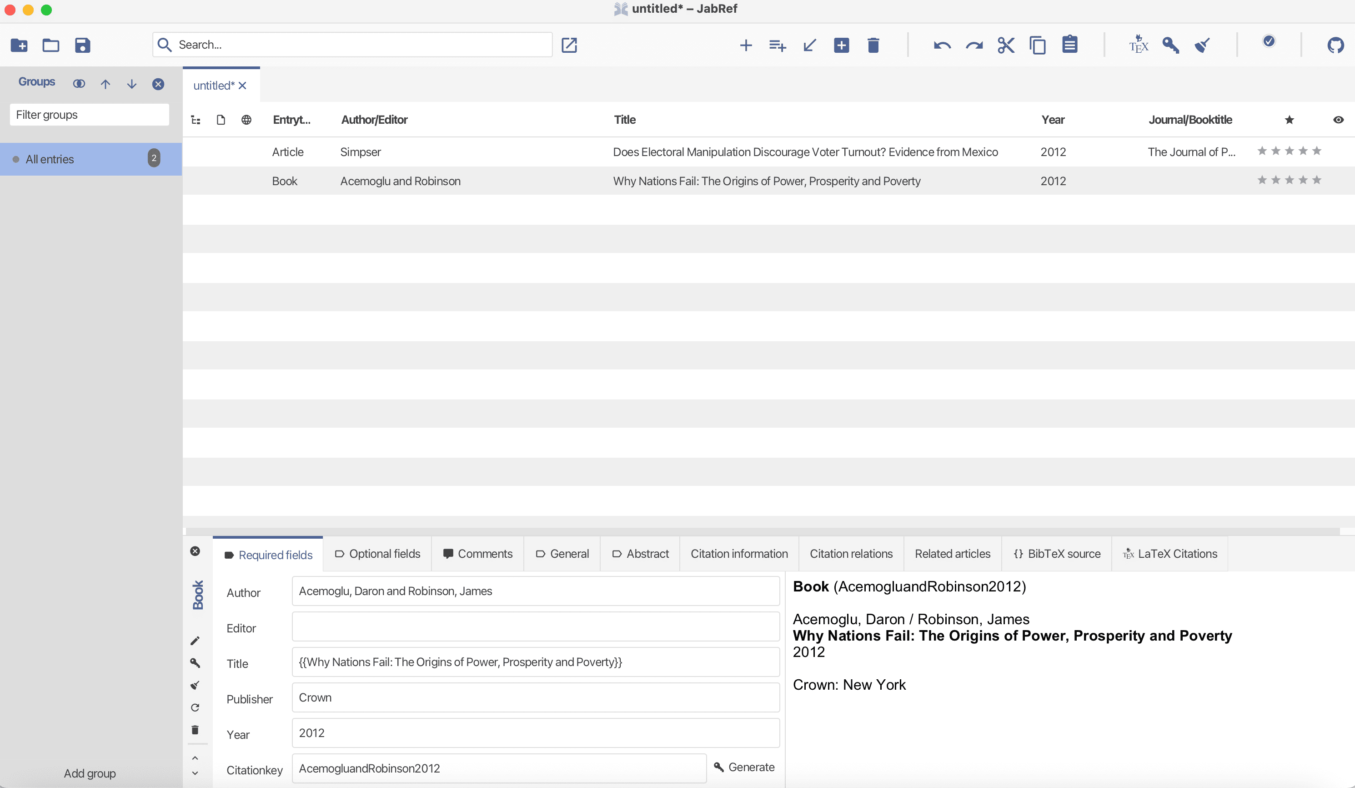Click the New library icon
Image resolution: width=1355 pixels, height=788 pixels.
pos(20,45)
